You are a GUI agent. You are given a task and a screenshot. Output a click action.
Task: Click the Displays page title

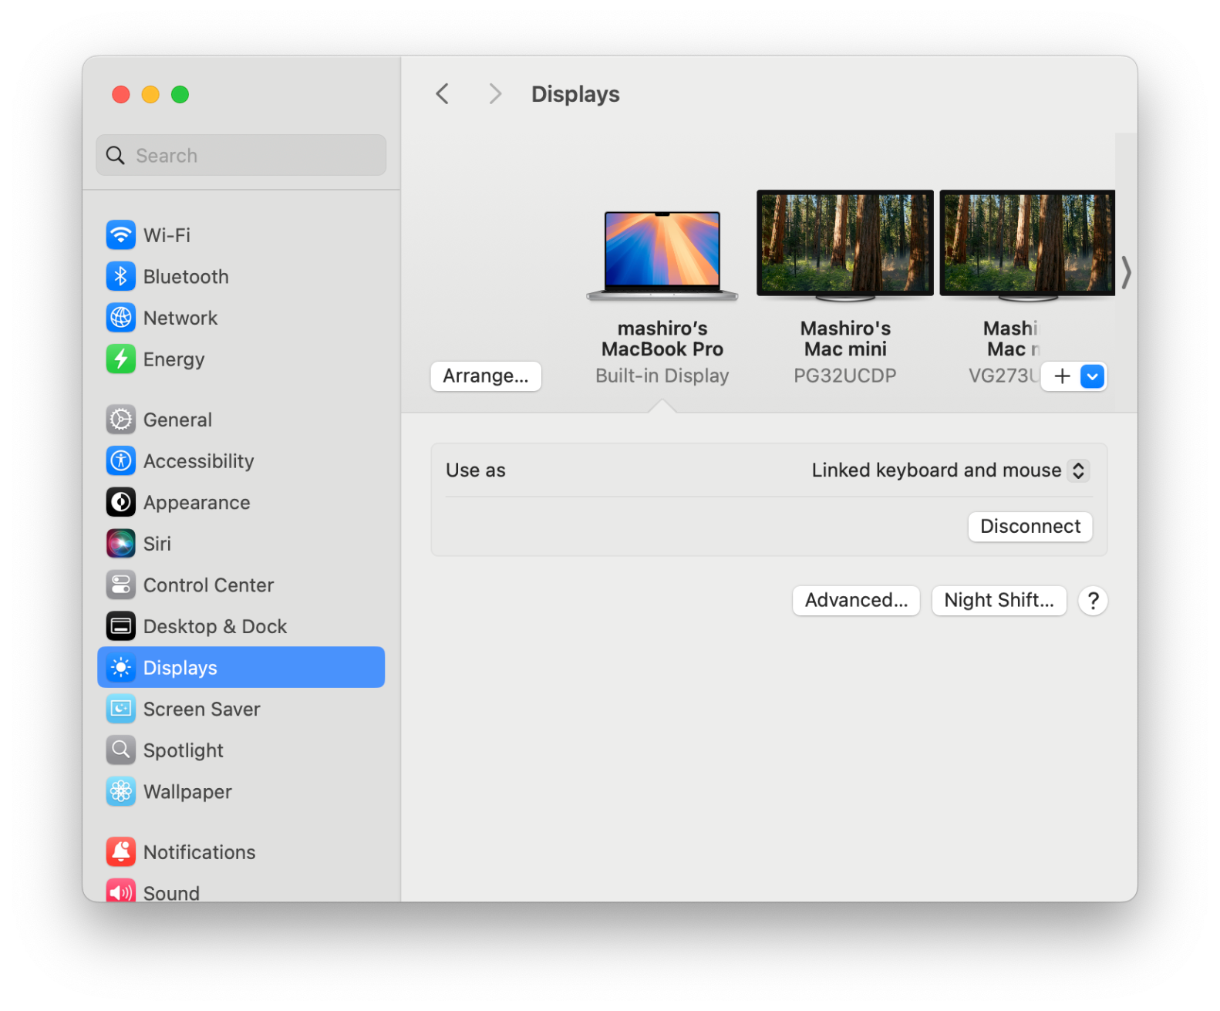[x=575, y=94]
